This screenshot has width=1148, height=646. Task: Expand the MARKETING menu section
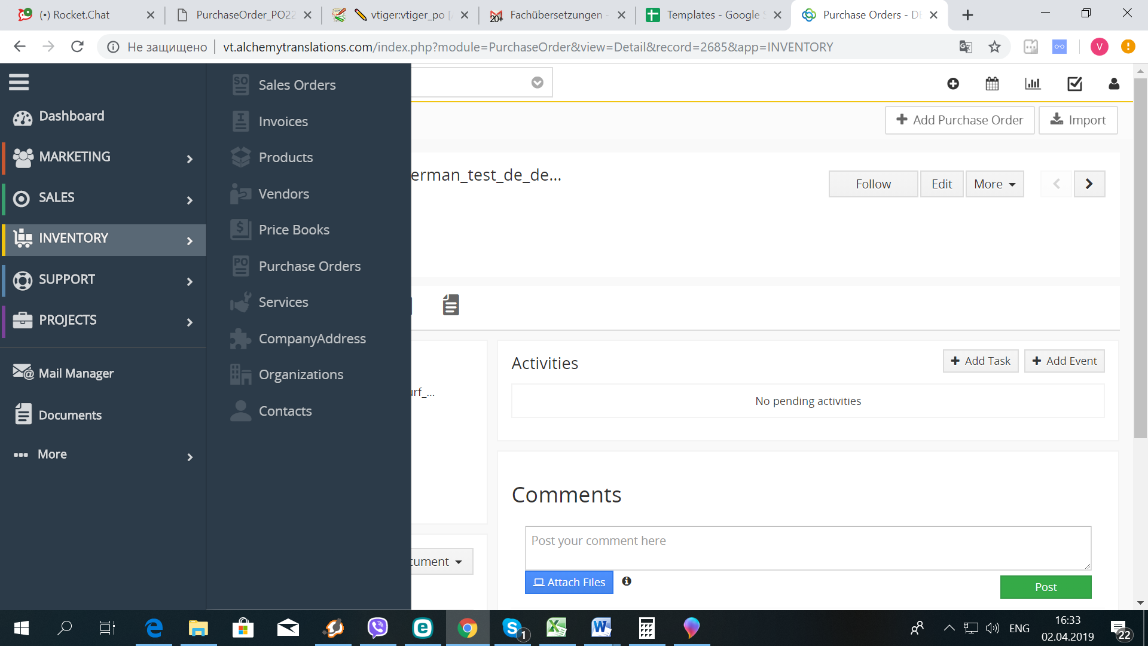tap(103, 157)
